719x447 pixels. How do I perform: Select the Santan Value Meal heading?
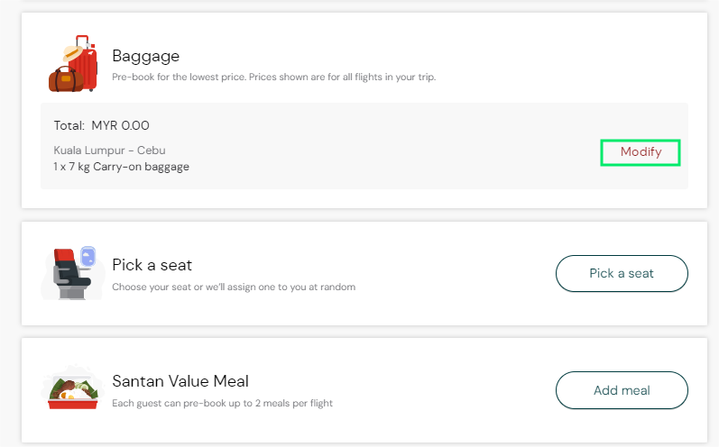click(180, 381)
